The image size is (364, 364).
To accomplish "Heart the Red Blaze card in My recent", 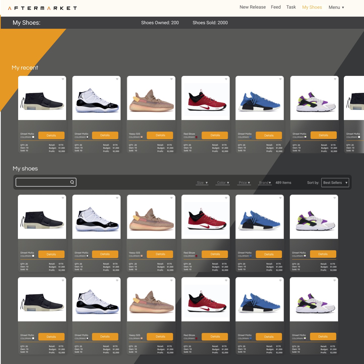I will 226,79.
